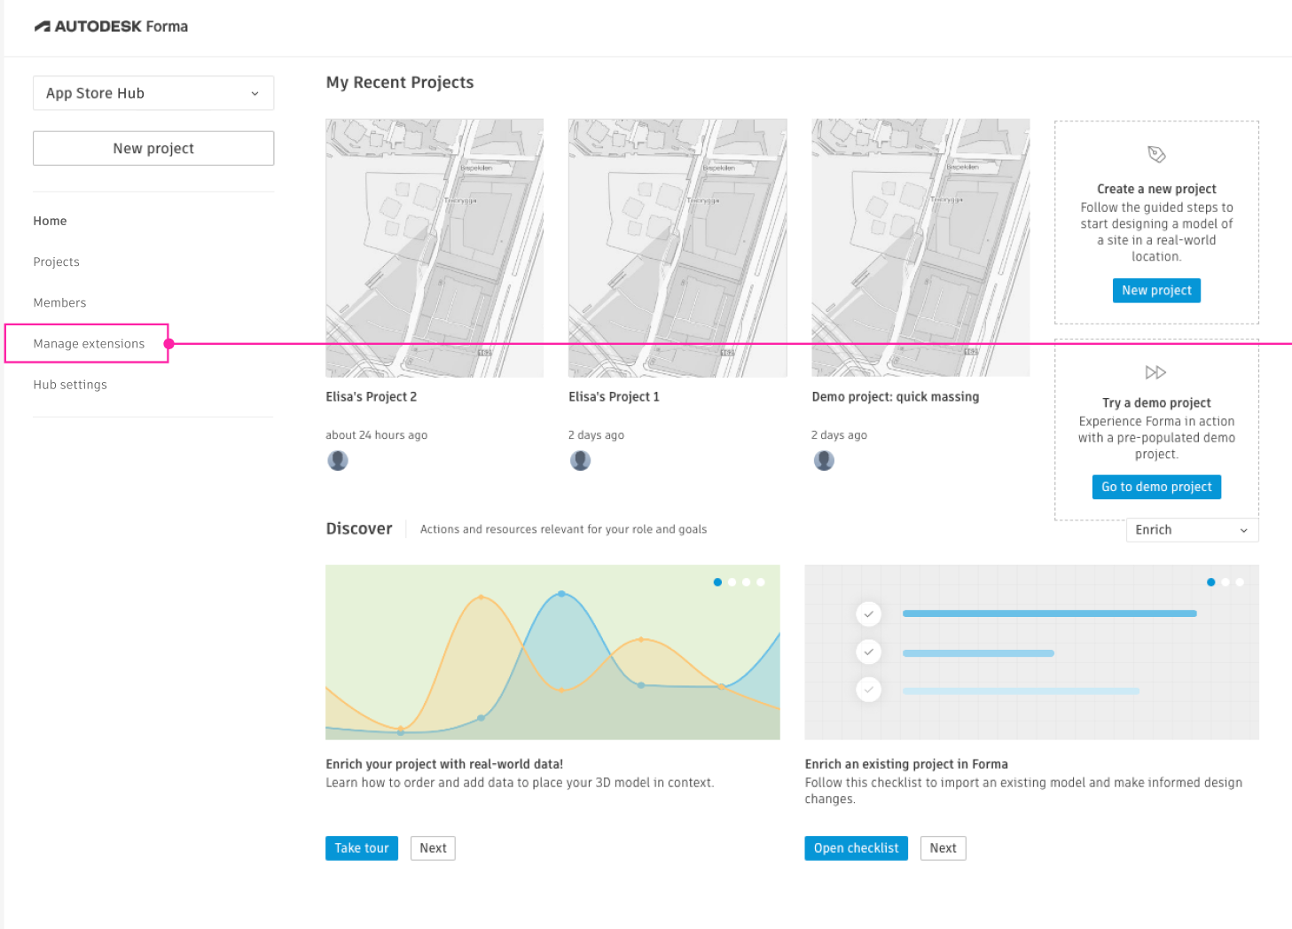
Task: Click the avatar under Demo project: quick massing
Action: [824, 461]
